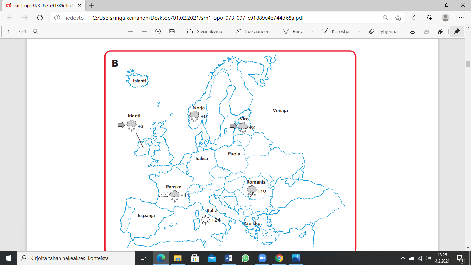Open Photos app from taskbar
471x265 pixels.
296,258
